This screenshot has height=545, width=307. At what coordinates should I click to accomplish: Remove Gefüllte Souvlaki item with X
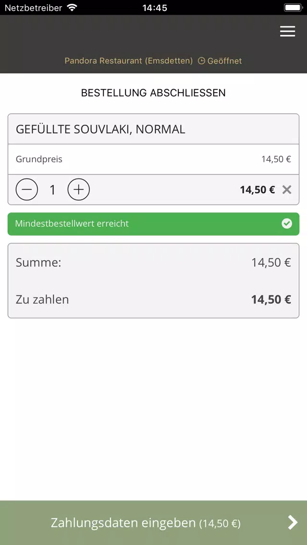(x=287, y=190)
